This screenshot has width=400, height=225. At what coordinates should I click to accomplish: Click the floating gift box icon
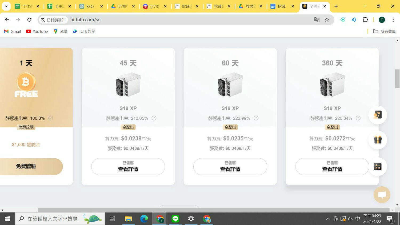378,140
